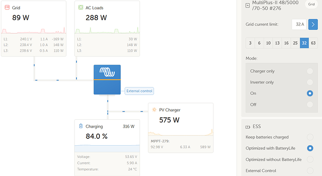Set current limit to 13 A
Screen dimensions: 322x176
277,43
